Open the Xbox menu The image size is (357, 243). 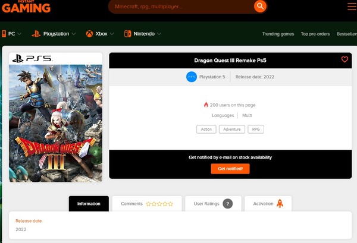[x=100, y=34]
